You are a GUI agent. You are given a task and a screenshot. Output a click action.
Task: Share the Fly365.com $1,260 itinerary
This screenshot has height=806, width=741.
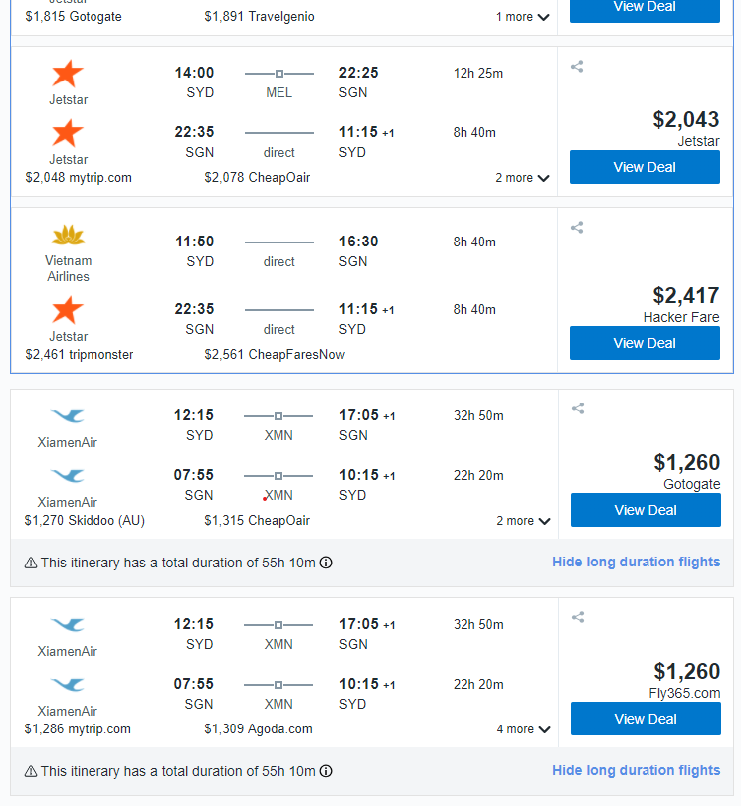(578, 617)
